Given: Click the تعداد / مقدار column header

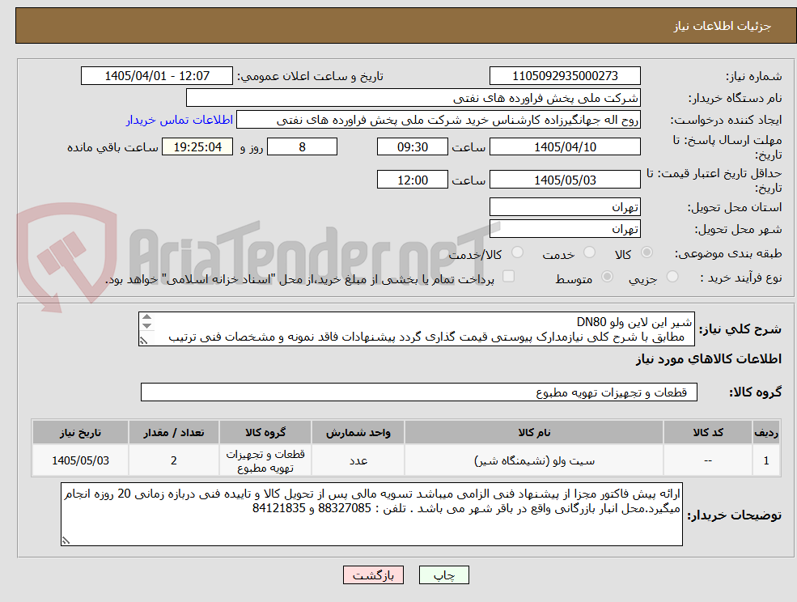Looking at the screenshot, I should click(x=173, y=433).
